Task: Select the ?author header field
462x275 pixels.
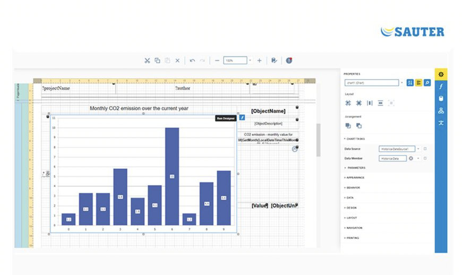Action: pos(182,88)
